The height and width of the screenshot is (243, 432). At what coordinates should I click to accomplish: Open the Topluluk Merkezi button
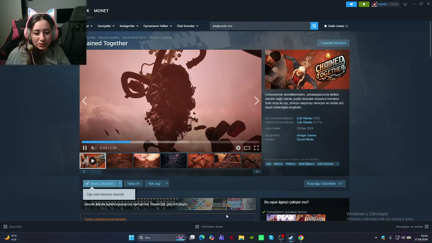333,43
